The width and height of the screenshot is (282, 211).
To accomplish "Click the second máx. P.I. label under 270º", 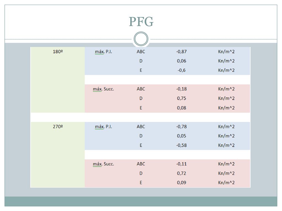I will (x=104, y=127).
